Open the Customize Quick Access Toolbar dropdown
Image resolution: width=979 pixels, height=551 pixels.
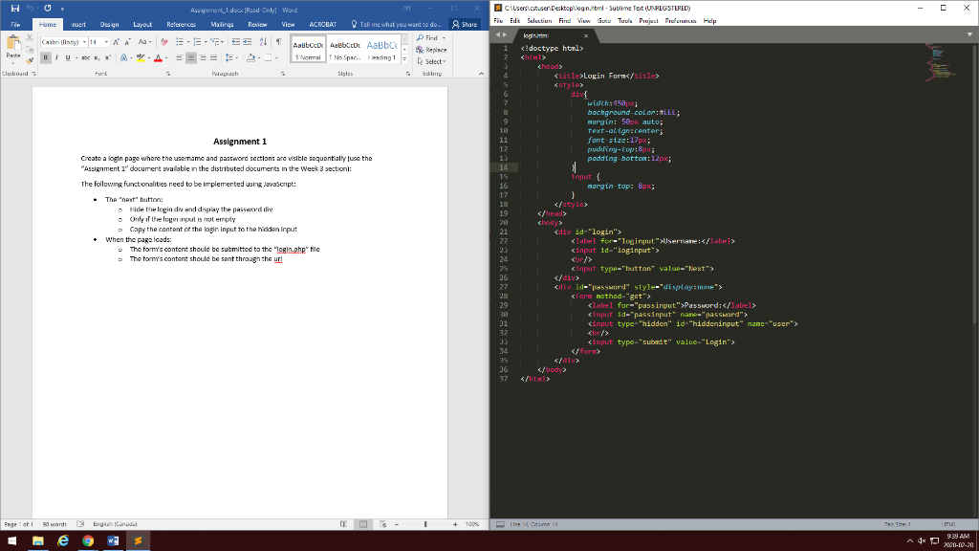tap(62, 10)
